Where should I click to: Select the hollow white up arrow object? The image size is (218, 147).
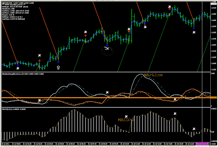pyautogui.click(x=58, y=67)
